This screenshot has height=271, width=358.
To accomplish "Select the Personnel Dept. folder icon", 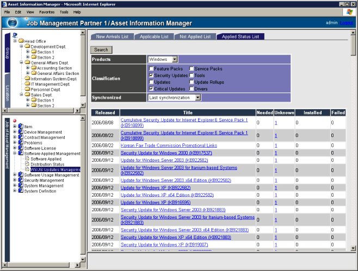I will click(x=27, y=90).
